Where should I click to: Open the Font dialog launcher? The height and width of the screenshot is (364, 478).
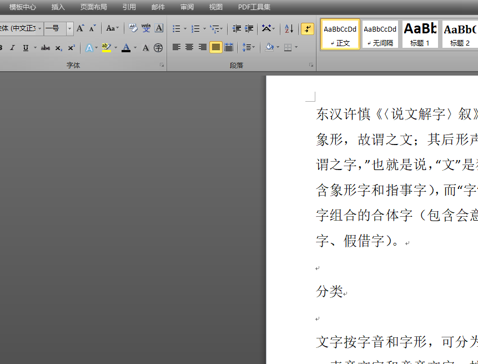[x=162, y=65]
